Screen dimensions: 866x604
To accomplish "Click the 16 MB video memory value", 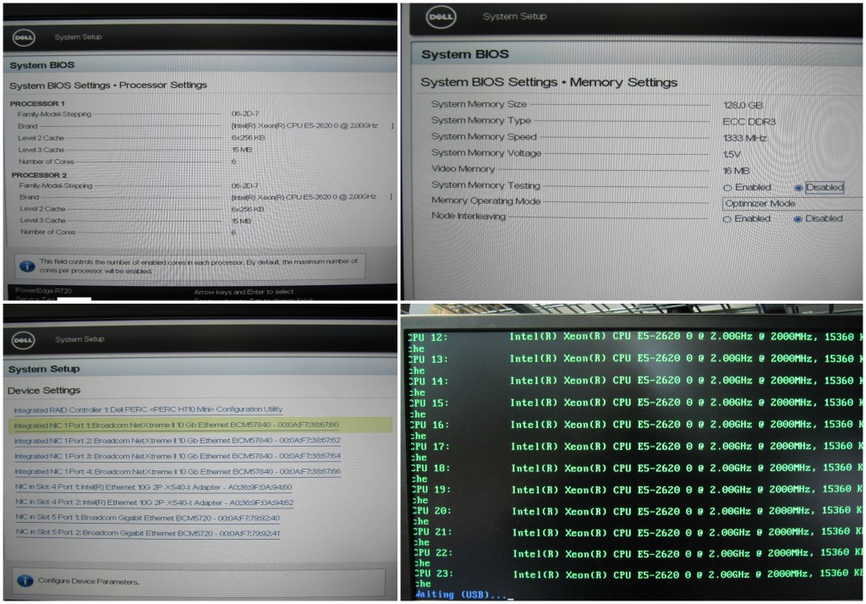I will click(x=736, y=171).
